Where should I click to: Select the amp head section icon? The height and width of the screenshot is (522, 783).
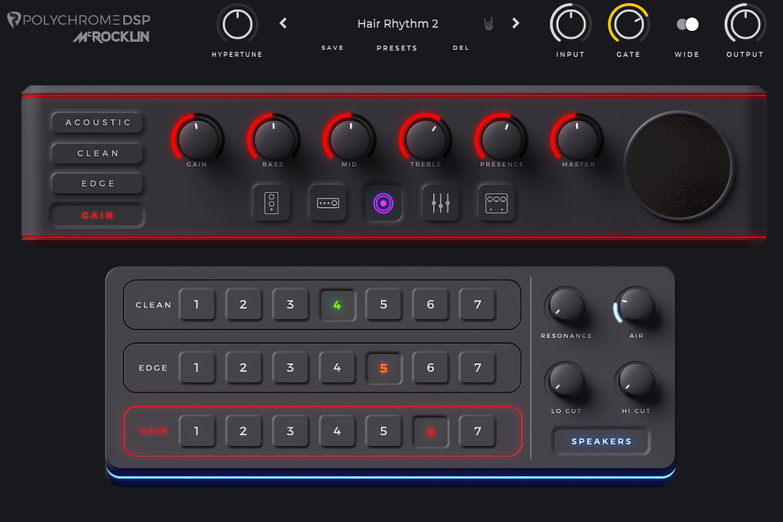[x=327, y=203]
